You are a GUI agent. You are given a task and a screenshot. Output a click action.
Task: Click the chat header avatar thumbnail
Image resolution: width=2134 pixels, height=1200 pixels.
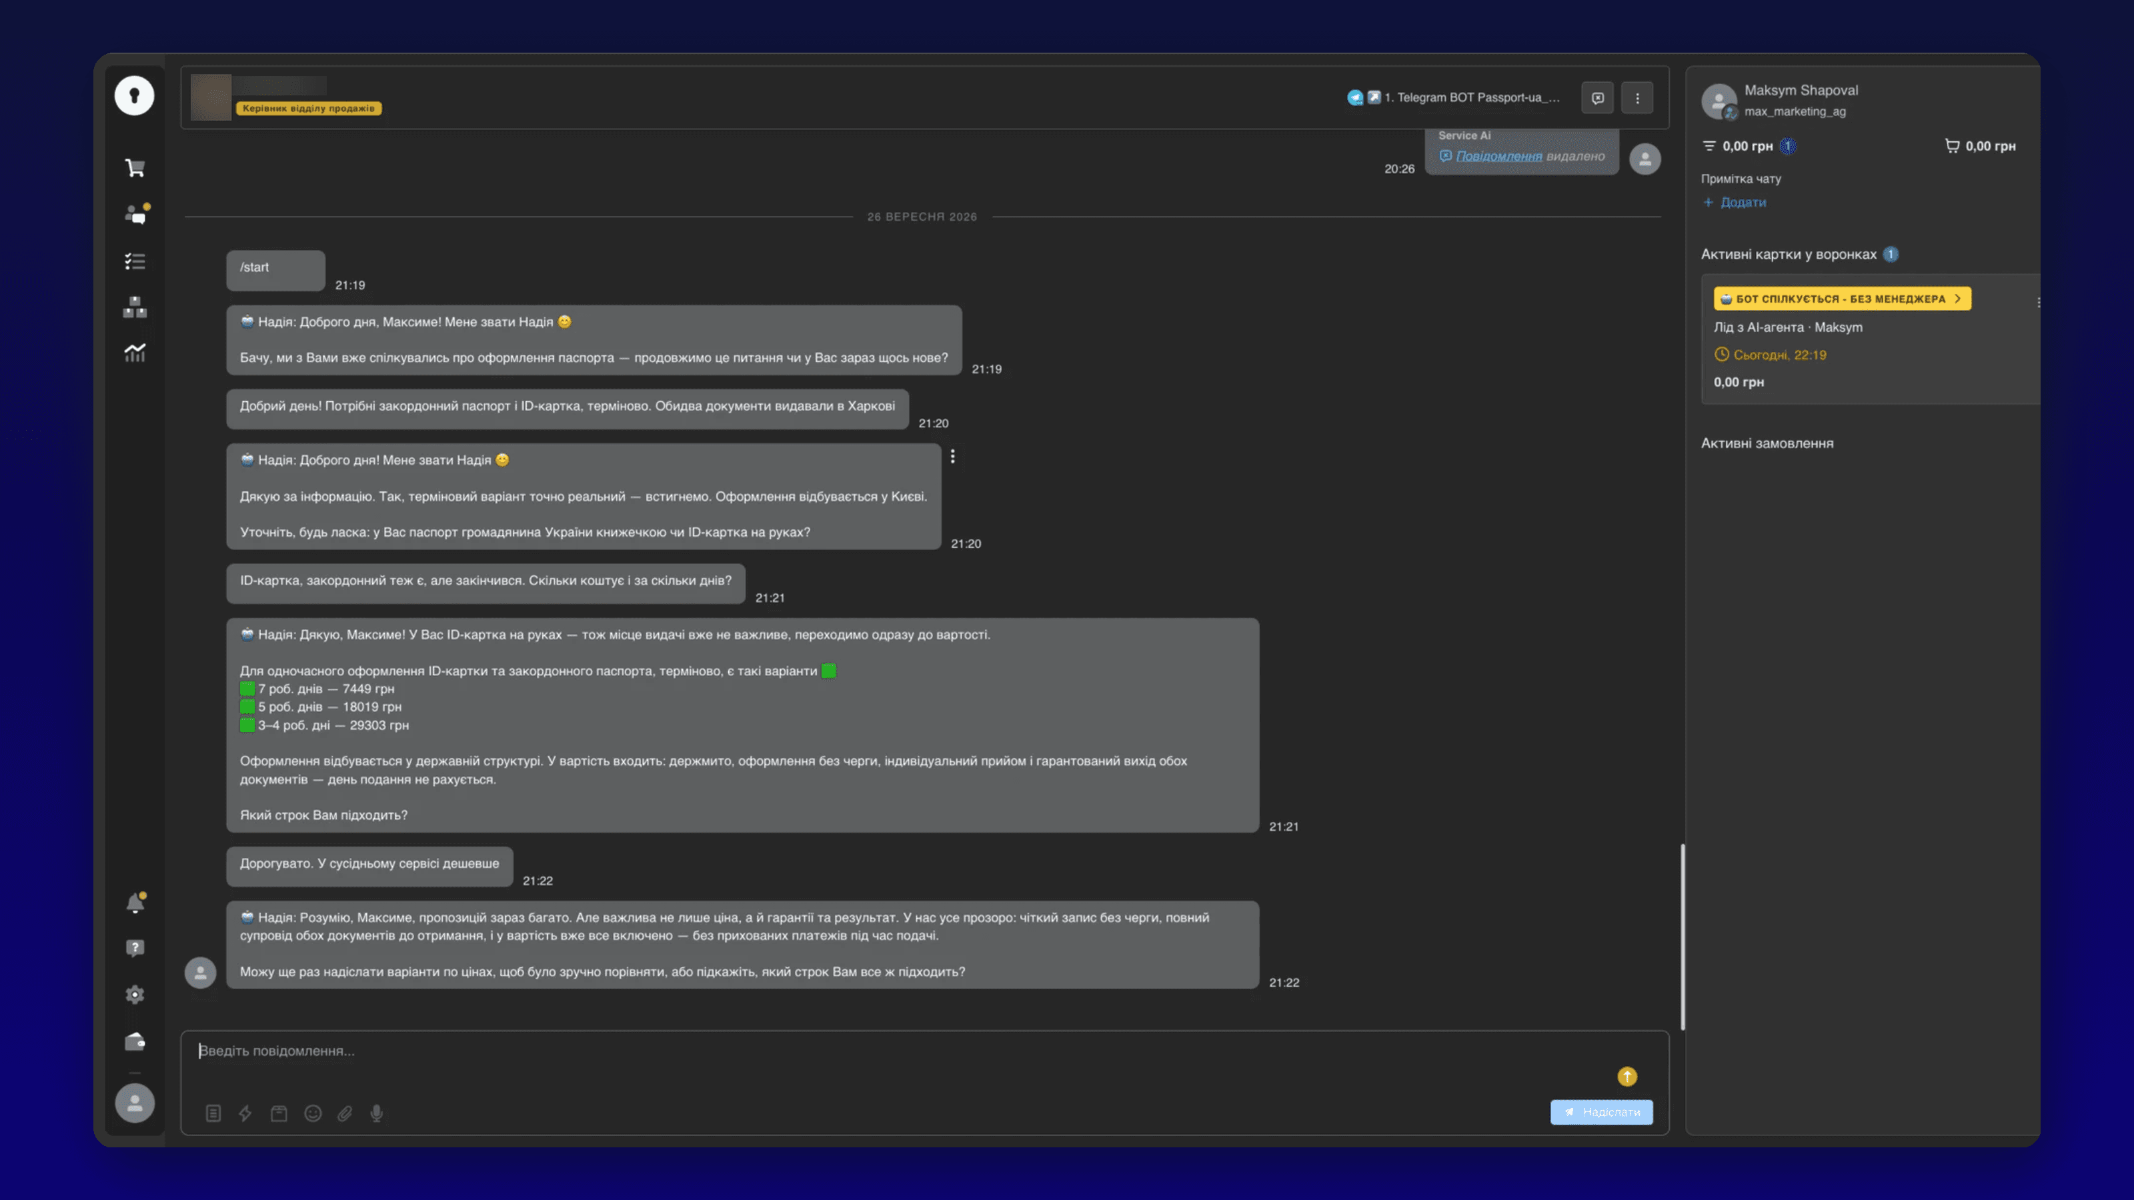[x=211, y=97]
